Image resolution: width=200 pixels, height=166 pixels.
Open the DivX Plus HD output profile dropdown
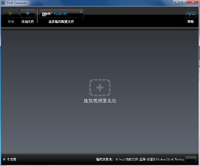pyautogui.click(x=61, y=14)
